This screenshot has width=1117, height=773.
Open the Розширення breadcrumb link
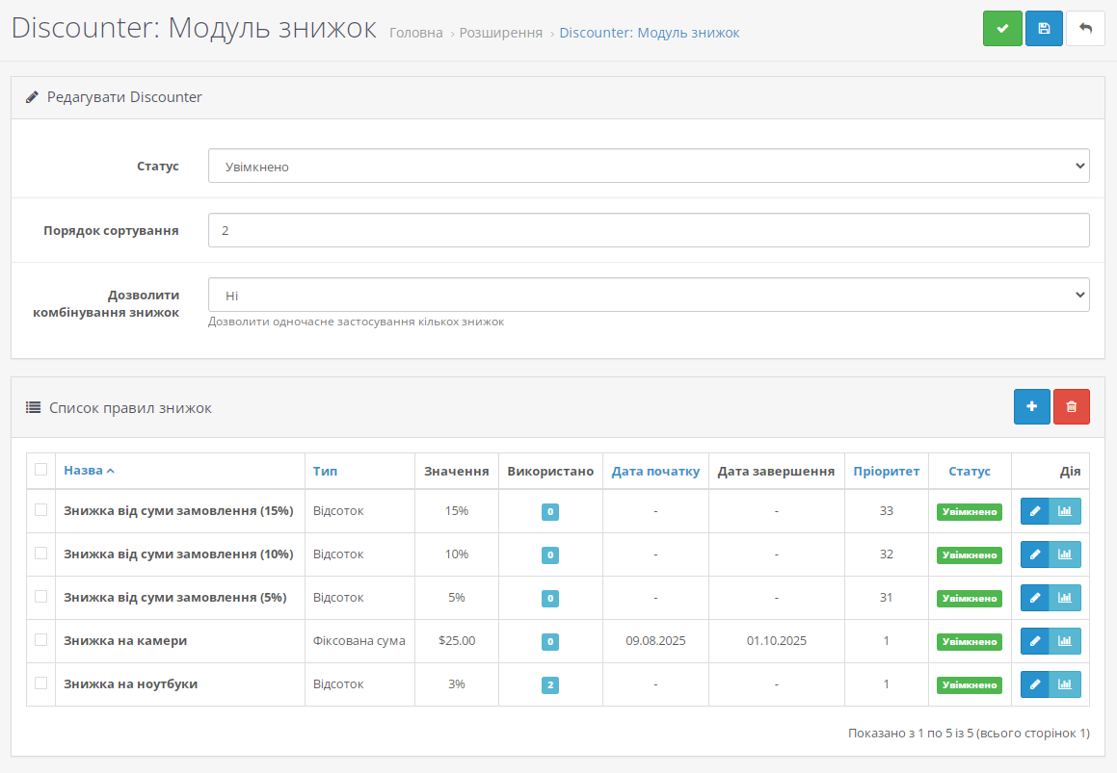[501, 33]
